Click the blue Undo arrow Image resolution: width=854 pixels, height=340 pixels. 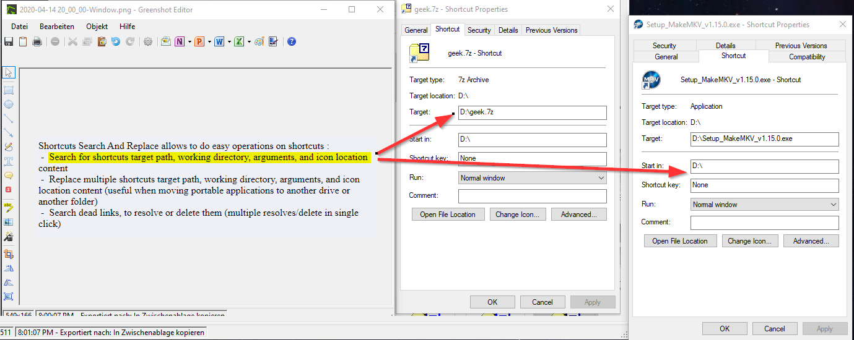point(116,41)
